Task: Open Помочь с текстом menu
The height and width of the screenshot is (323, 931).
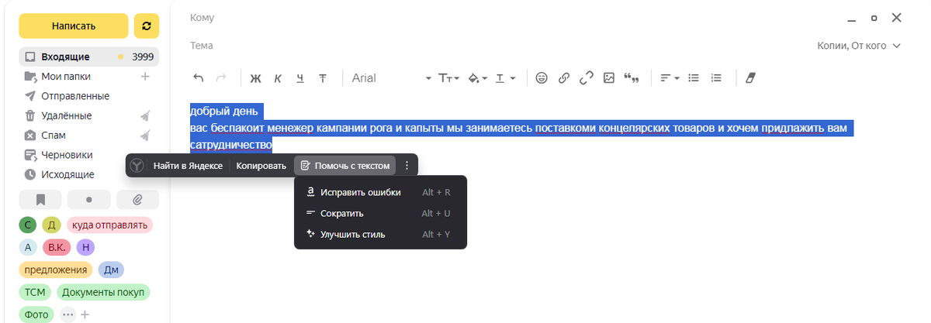Action: coord(344,166)
